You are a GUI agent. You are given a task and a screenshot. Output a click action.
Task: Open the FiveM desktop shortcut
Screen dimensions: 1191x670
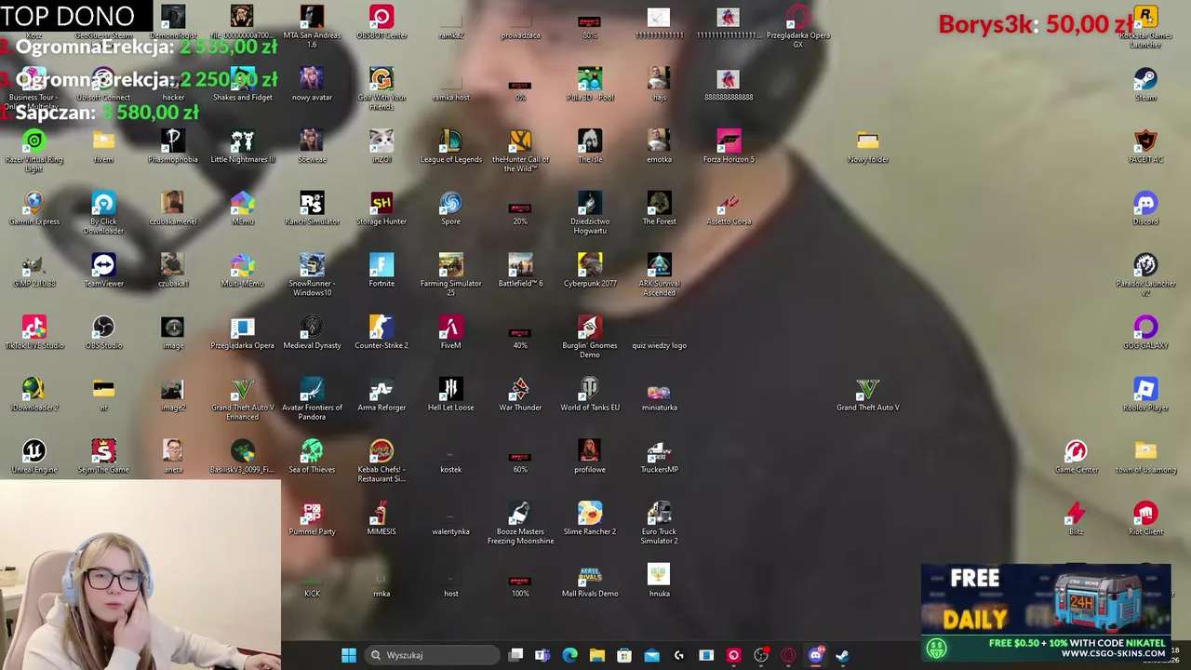[x=450, y=332]
